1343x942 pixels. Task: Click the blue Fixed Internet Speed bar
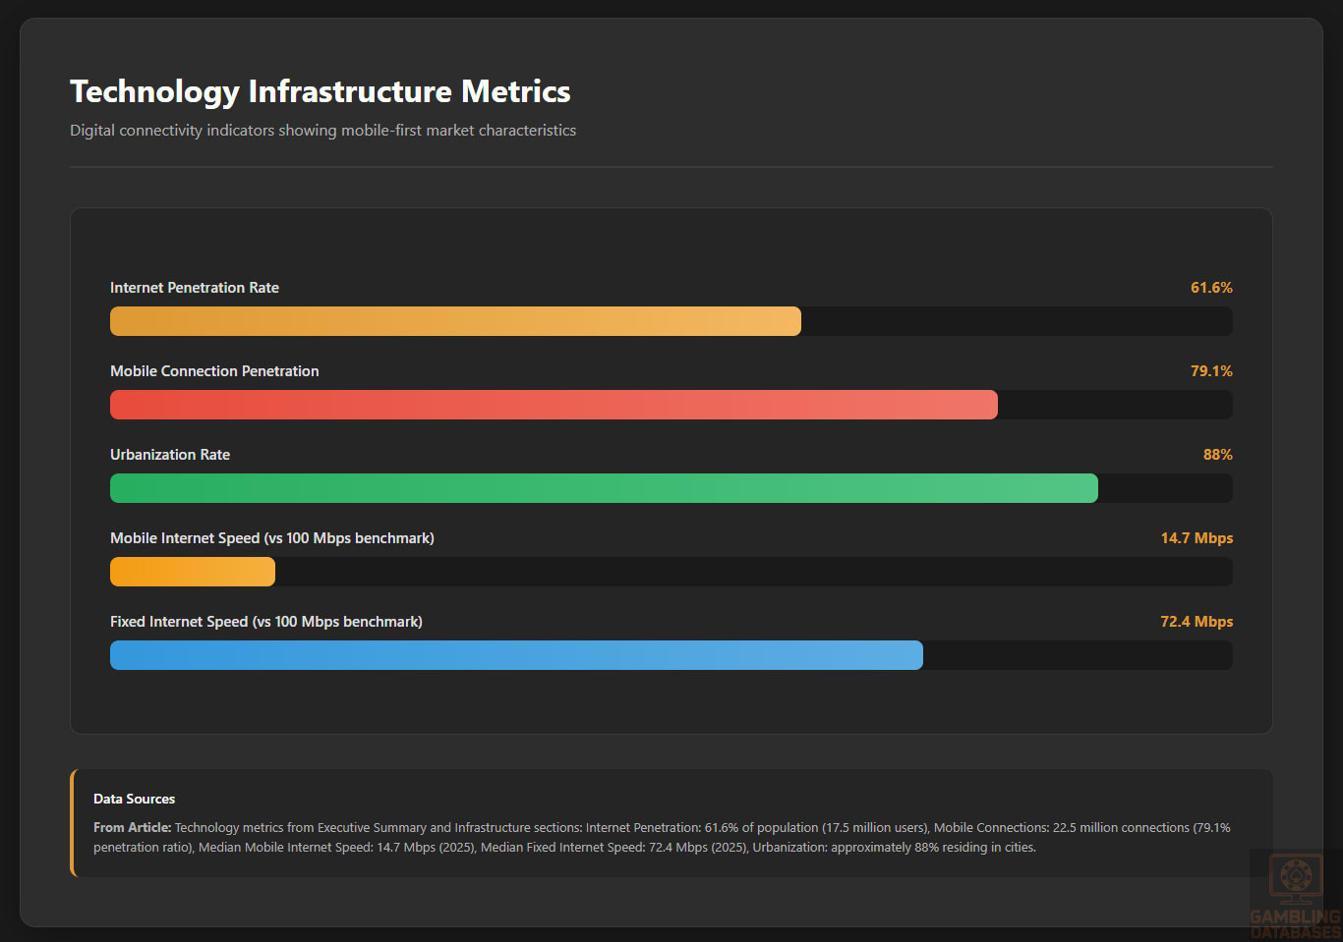pyautogui.click(x=516, y=655)
